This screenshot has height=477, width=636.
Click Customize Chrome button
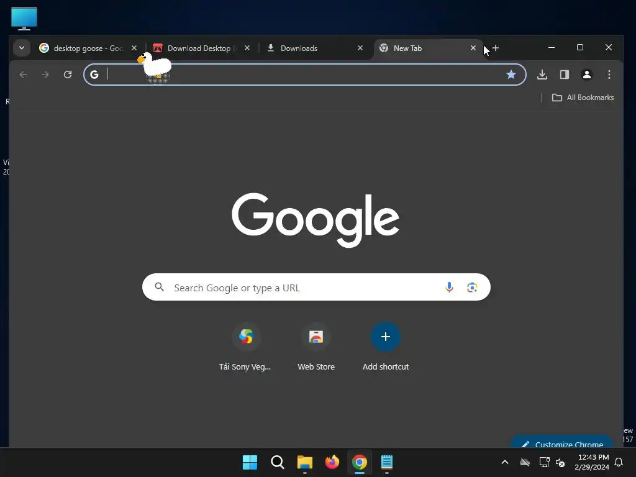[562, 442]
